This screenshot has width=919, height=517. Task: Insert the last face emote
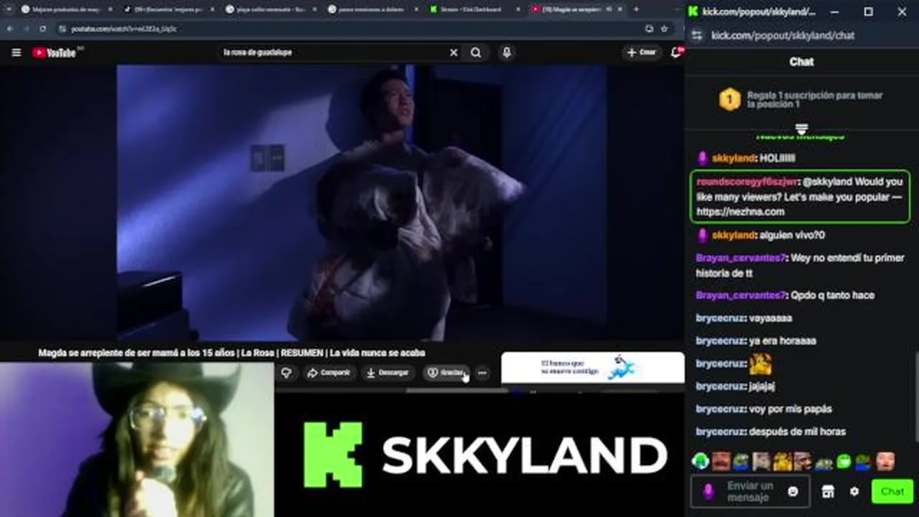(885, 461)
